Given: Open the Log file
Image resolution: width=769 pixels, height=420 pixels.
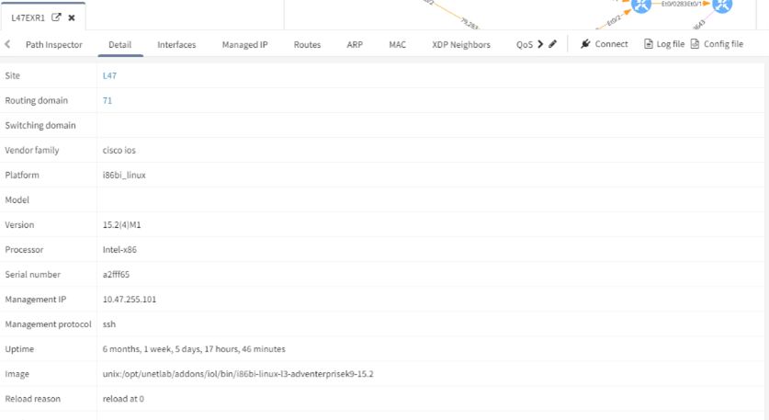Looking at the screenshot, I should (664, 44).
